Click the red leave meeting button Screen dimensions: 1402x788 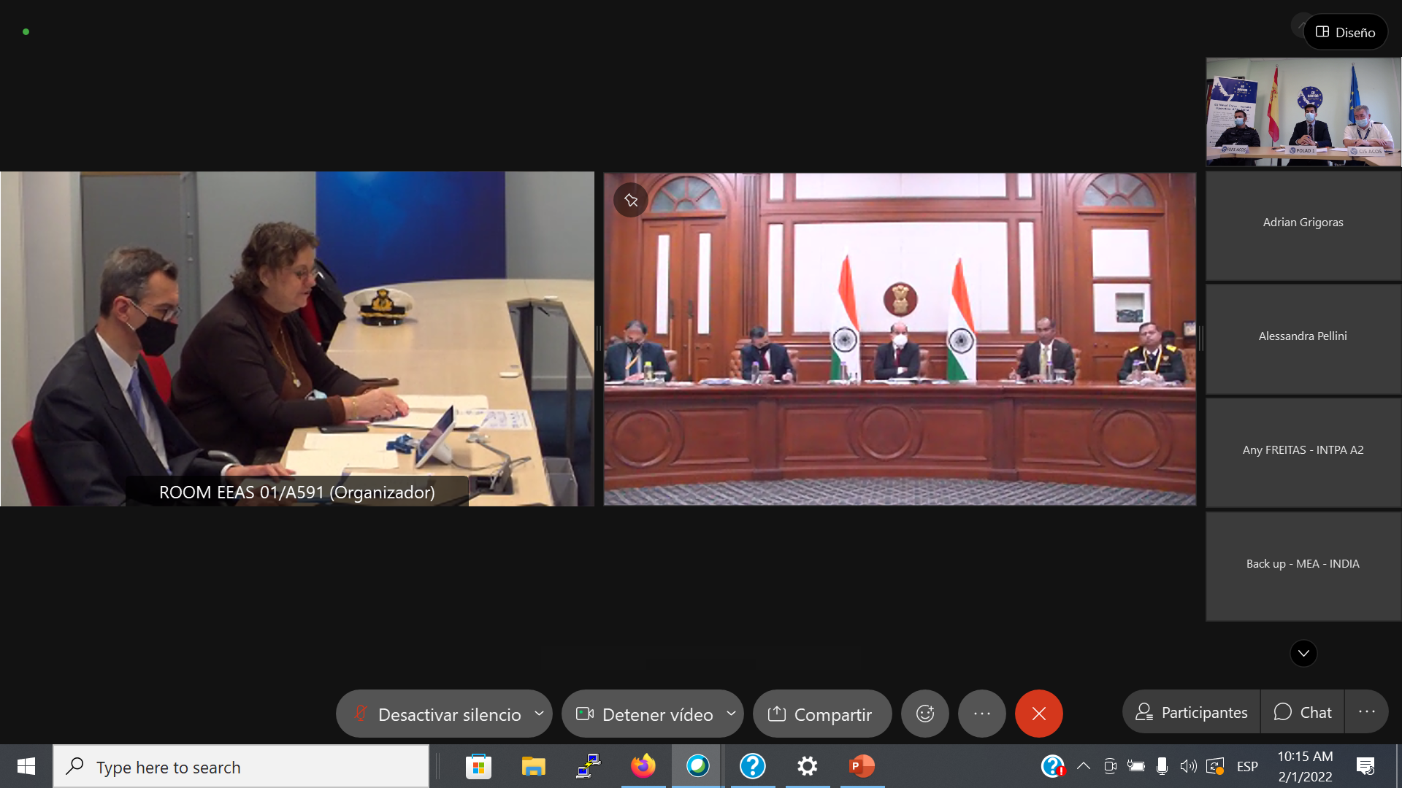click(x=1038, y=714)
